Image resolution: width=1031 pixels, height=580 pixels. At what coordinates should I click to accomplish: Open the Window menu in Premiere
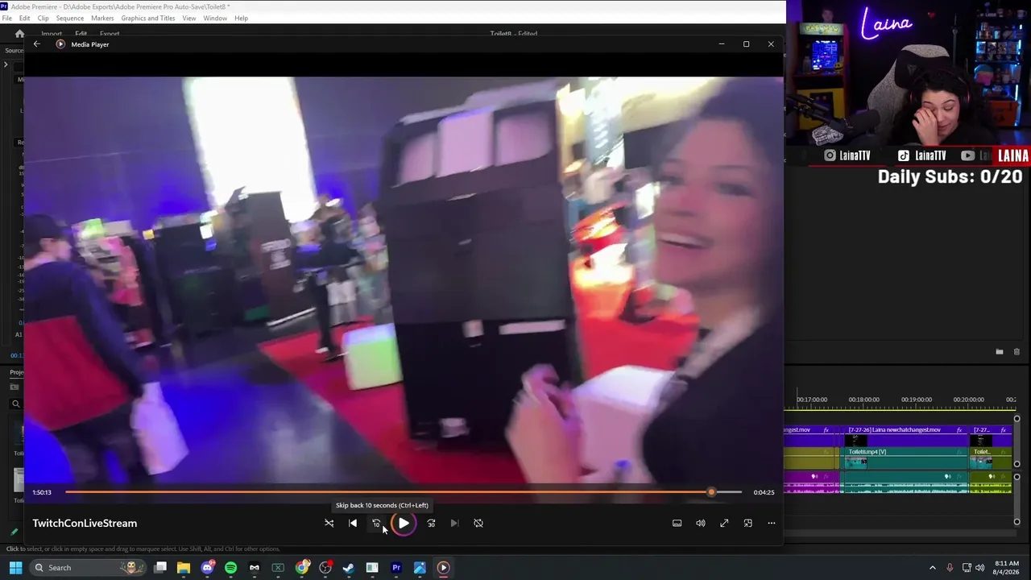point(215,18)
